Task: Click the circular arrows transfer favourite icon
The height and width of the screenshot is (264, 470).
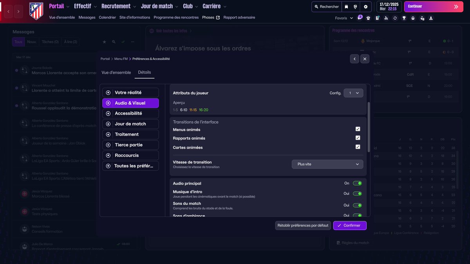Action: point(395,18)
